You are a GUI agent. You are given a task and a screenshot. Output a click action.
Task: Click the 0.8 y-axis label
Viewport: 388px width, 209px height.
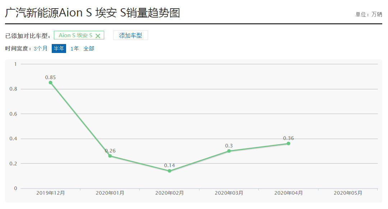pos(14,89)
